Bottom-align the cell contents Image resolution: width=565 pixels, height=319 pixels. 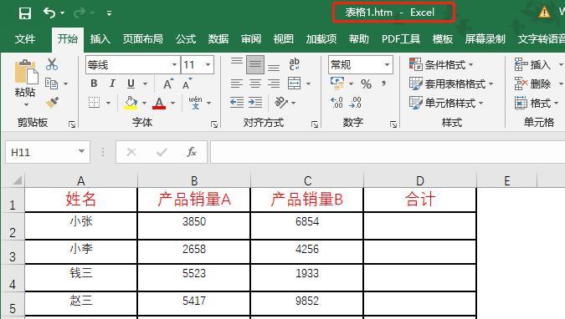(x=274, y=68)
